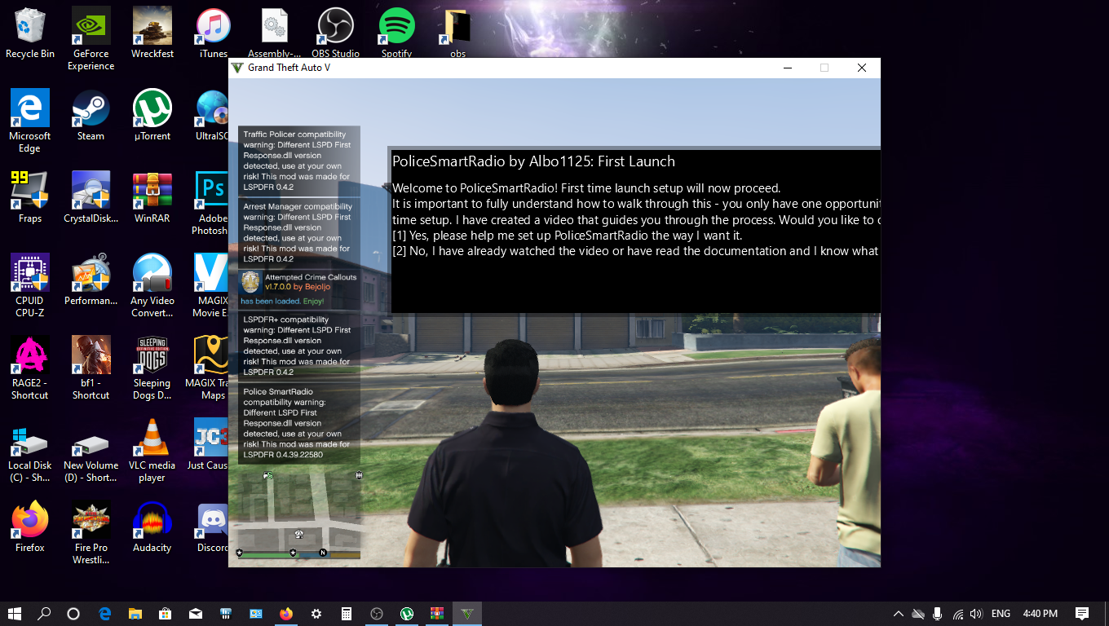The height and width of the screenshot is (626, 1109).
Task: Select the Performance shortcut on the desktop
Action: 91,280
